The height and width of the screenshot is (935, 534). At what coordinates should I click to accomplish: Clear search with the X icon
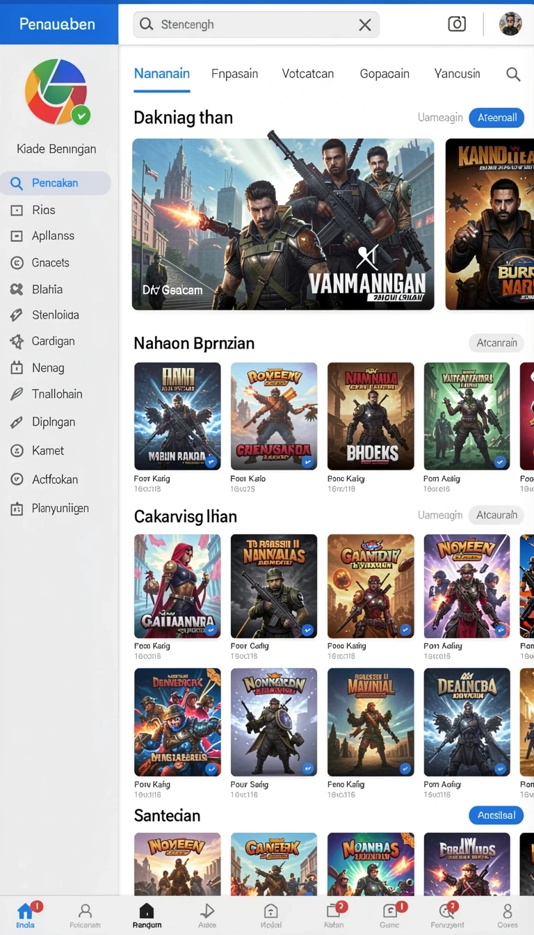tap(365, 25)
